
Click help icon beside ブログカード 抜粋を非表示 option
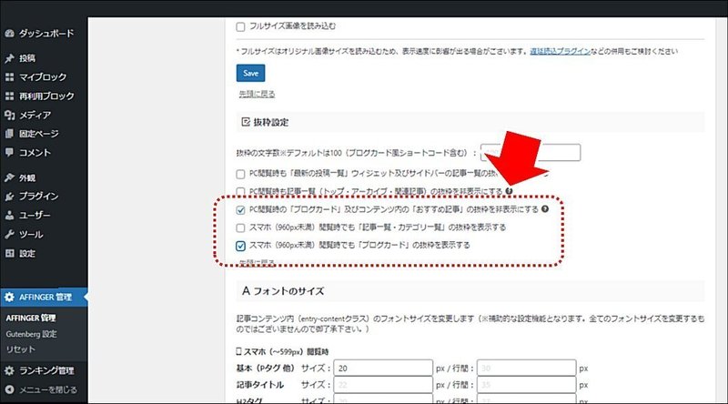pyautogui.click(x=544, y=209)
